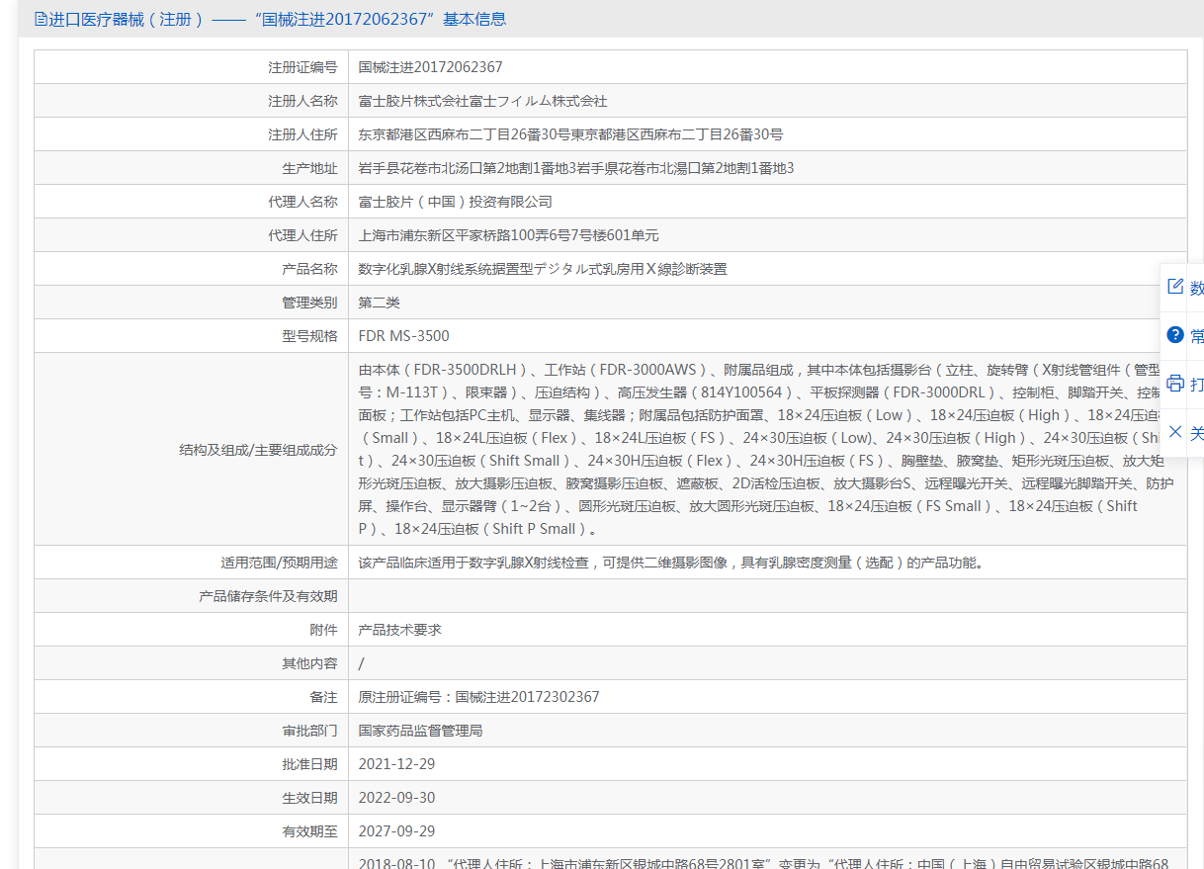
Task: Click the expiry date 2027-09-29
Action: (x=396, y=831)
